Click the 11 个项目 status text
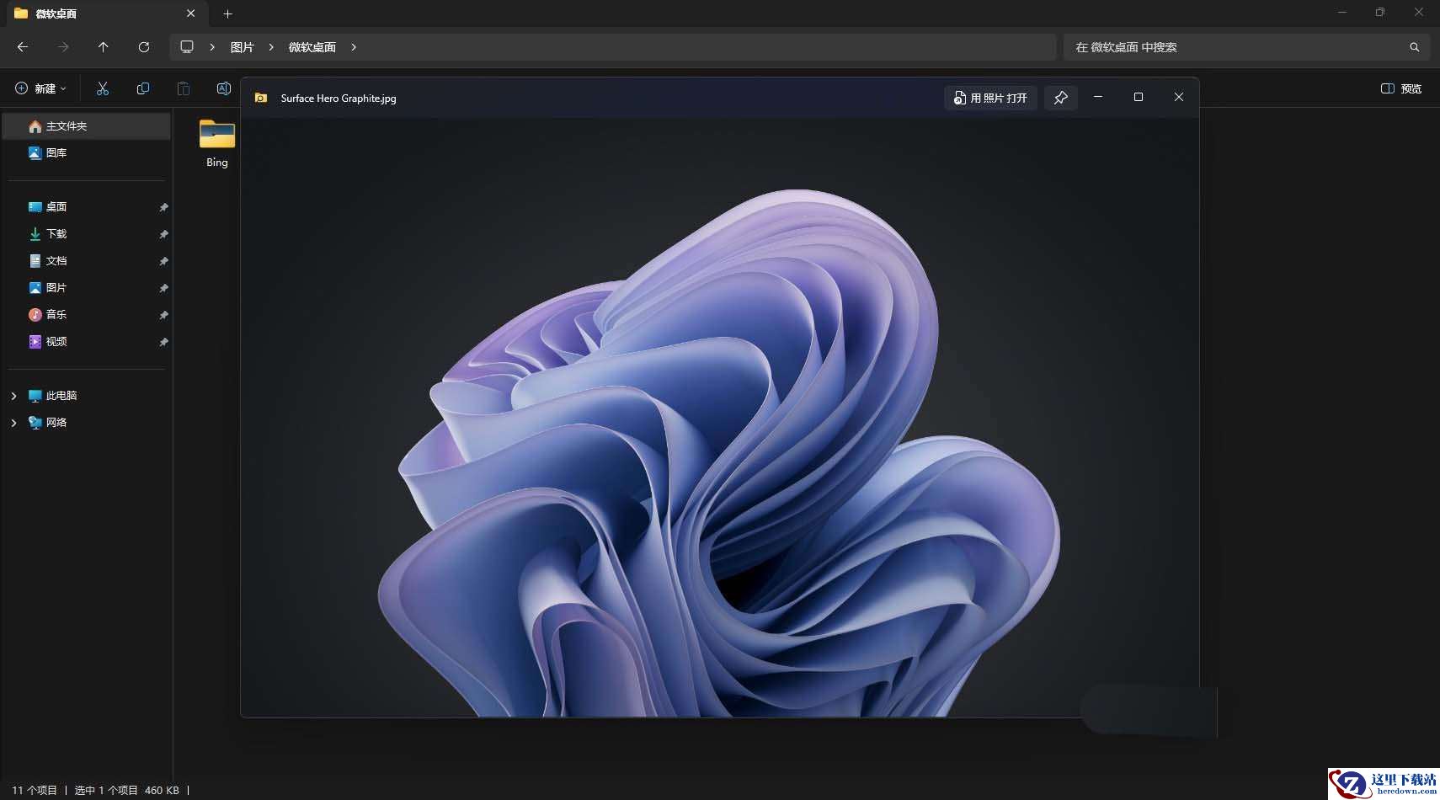Screen dimensions: 1440x800 tap(35, 791)
